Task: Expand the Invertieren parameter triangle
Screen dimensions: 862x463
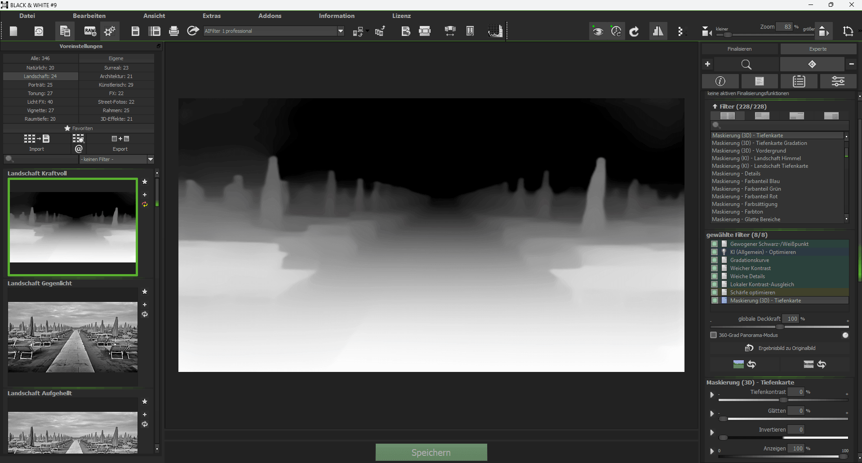Action: click(711, 432)
